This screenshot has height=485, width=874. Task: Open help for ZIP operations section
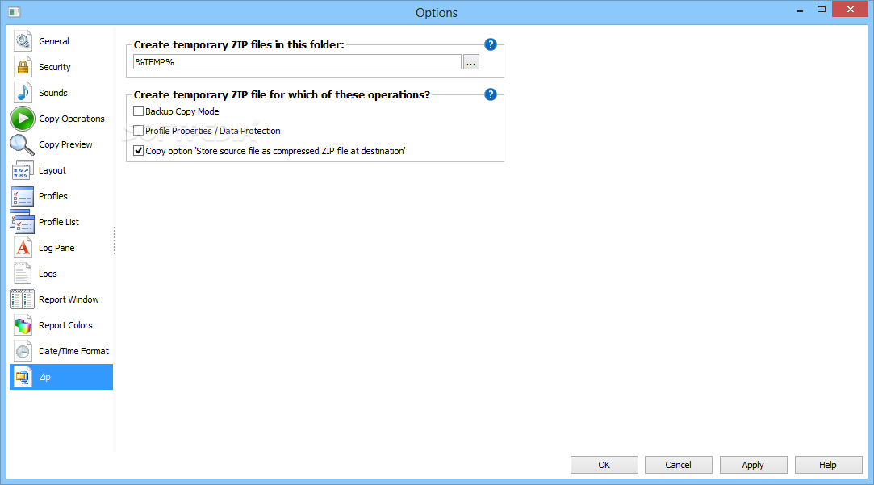pos(490,94)
